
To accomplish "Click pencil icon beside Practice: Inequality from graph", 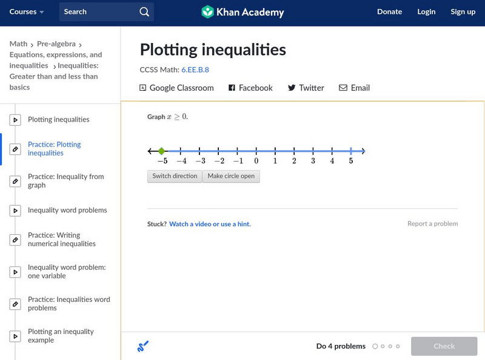I will [x=15, y=181].
